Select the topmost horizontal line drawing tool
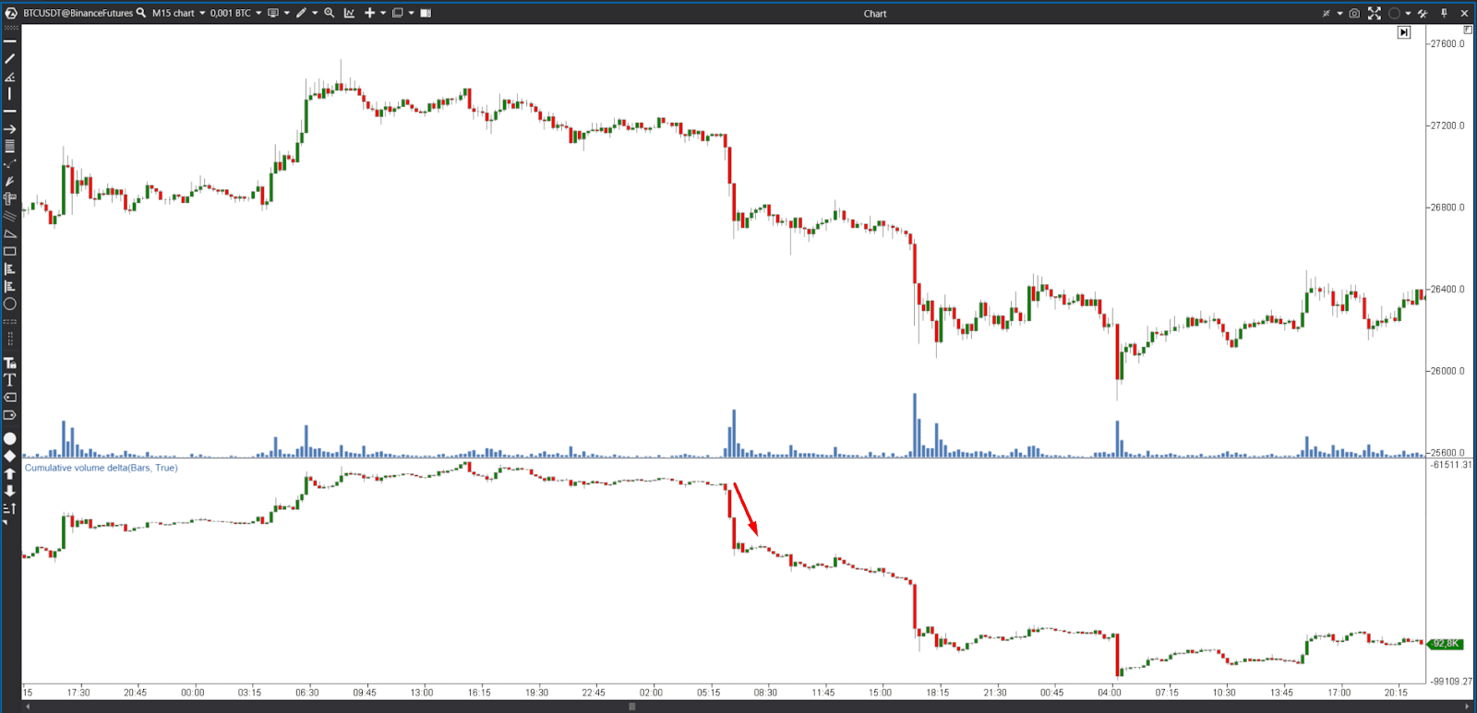Image resolution: width=1477 pixels, height=713 pixels. 10,42
